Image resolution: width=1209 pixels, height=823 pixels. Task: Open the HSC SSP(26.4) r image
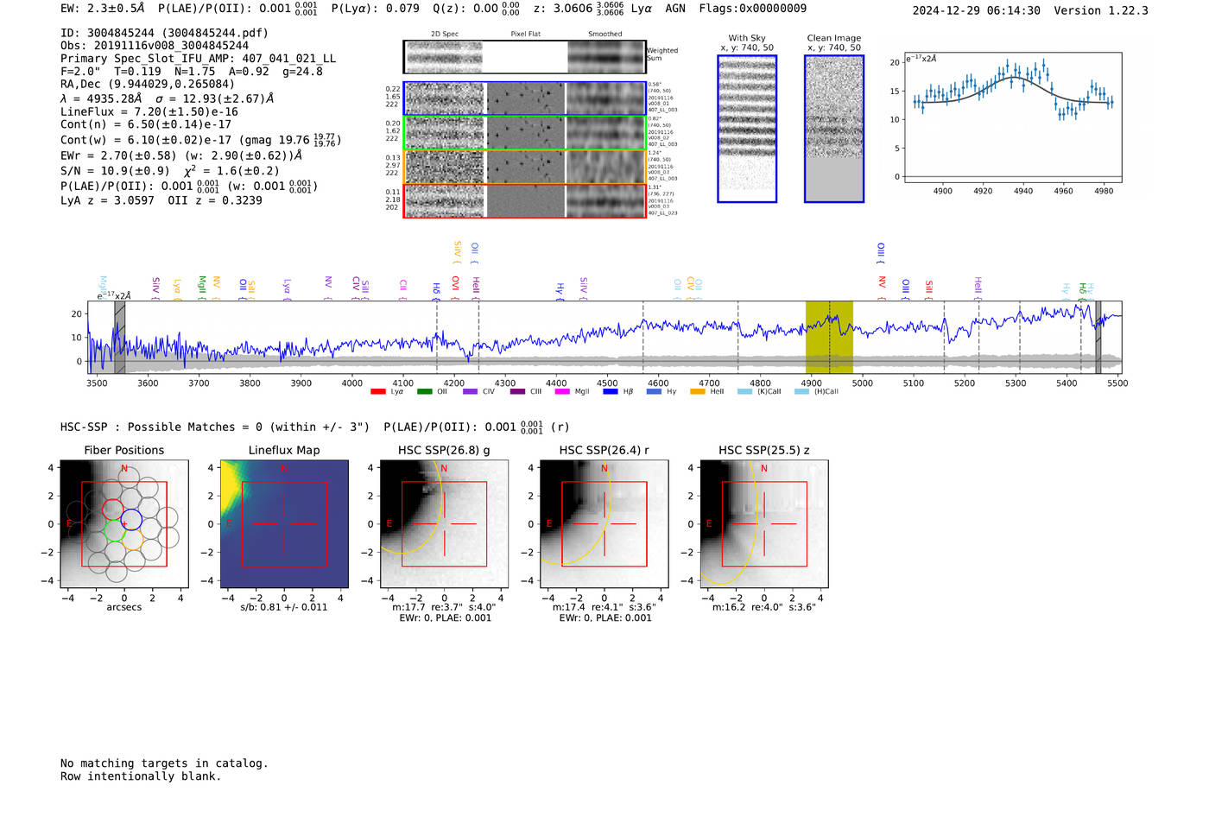[x=604, y=523]
